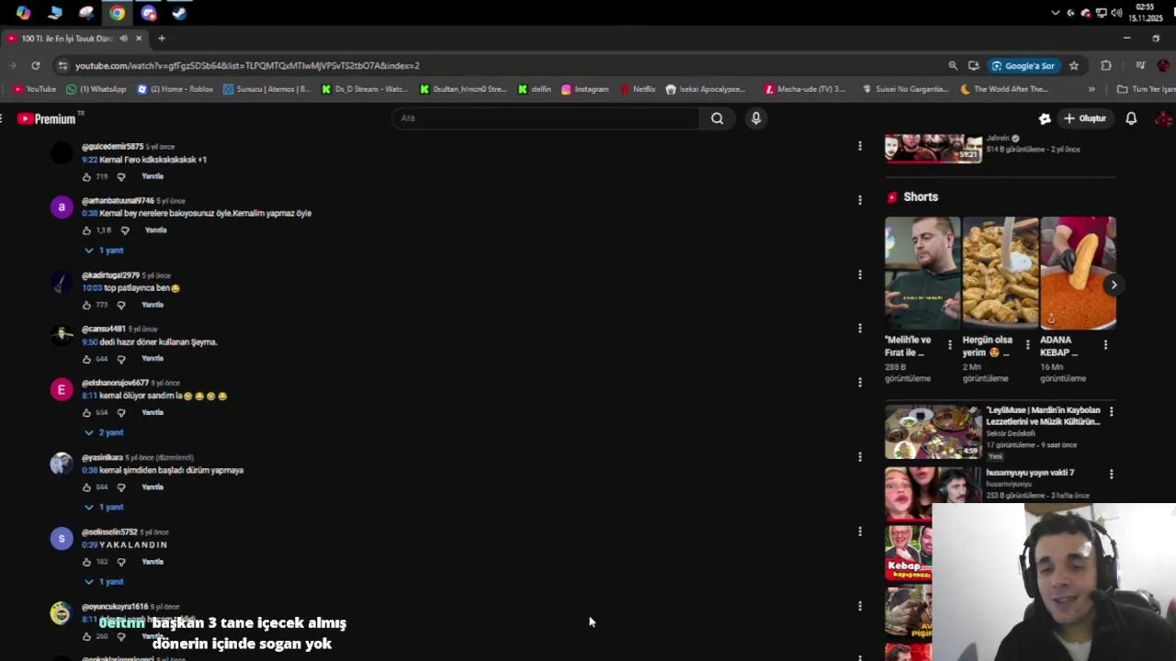Screen dimensions: 1176x661
Task: Open the Instagram bookmark
Action: (585, 89)
